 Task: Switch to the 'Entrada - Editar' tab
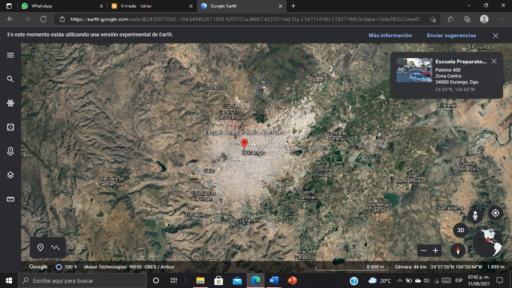tap(152, 6)
